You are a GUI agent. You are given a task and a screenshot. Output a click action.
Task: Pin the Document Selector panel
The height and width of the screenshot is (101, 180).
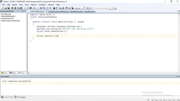pyautogui.click(x=23, y=11)
